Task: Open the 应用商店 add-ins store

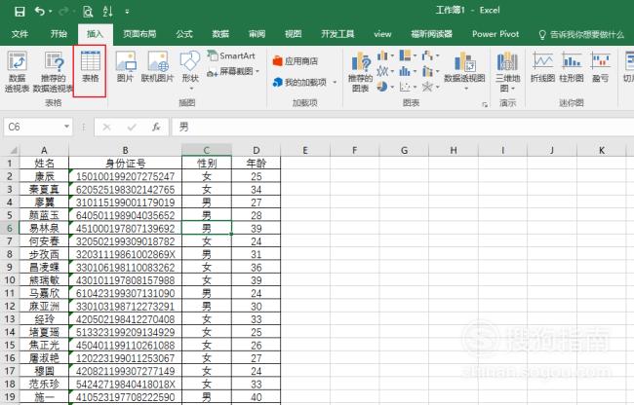Action: click(296, 61)
